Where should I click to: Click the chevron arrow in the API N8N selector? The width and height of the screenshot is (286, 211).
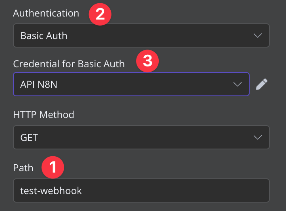point(238,84)
